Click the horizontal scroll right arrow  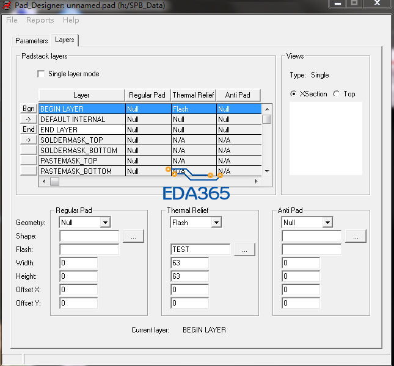pyautogui.click(x=257, y=181)
